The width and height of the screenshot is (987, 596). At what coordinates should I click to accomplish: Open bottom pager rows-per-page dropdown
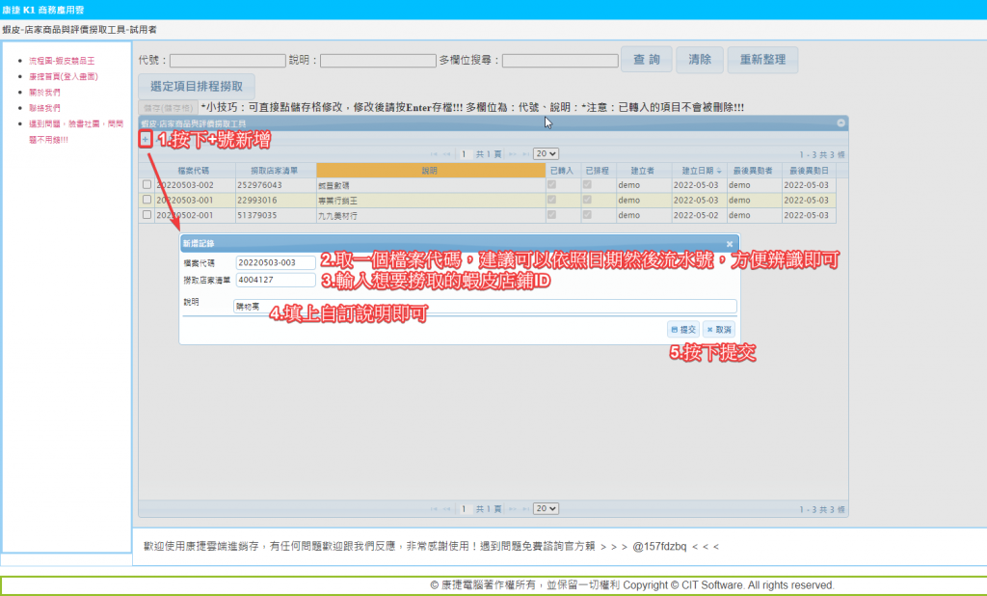[x=546, y=509]
